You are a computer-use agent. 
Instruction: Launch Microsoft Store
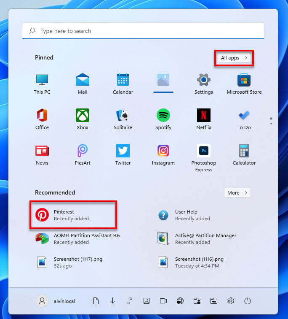click(244, 84)
